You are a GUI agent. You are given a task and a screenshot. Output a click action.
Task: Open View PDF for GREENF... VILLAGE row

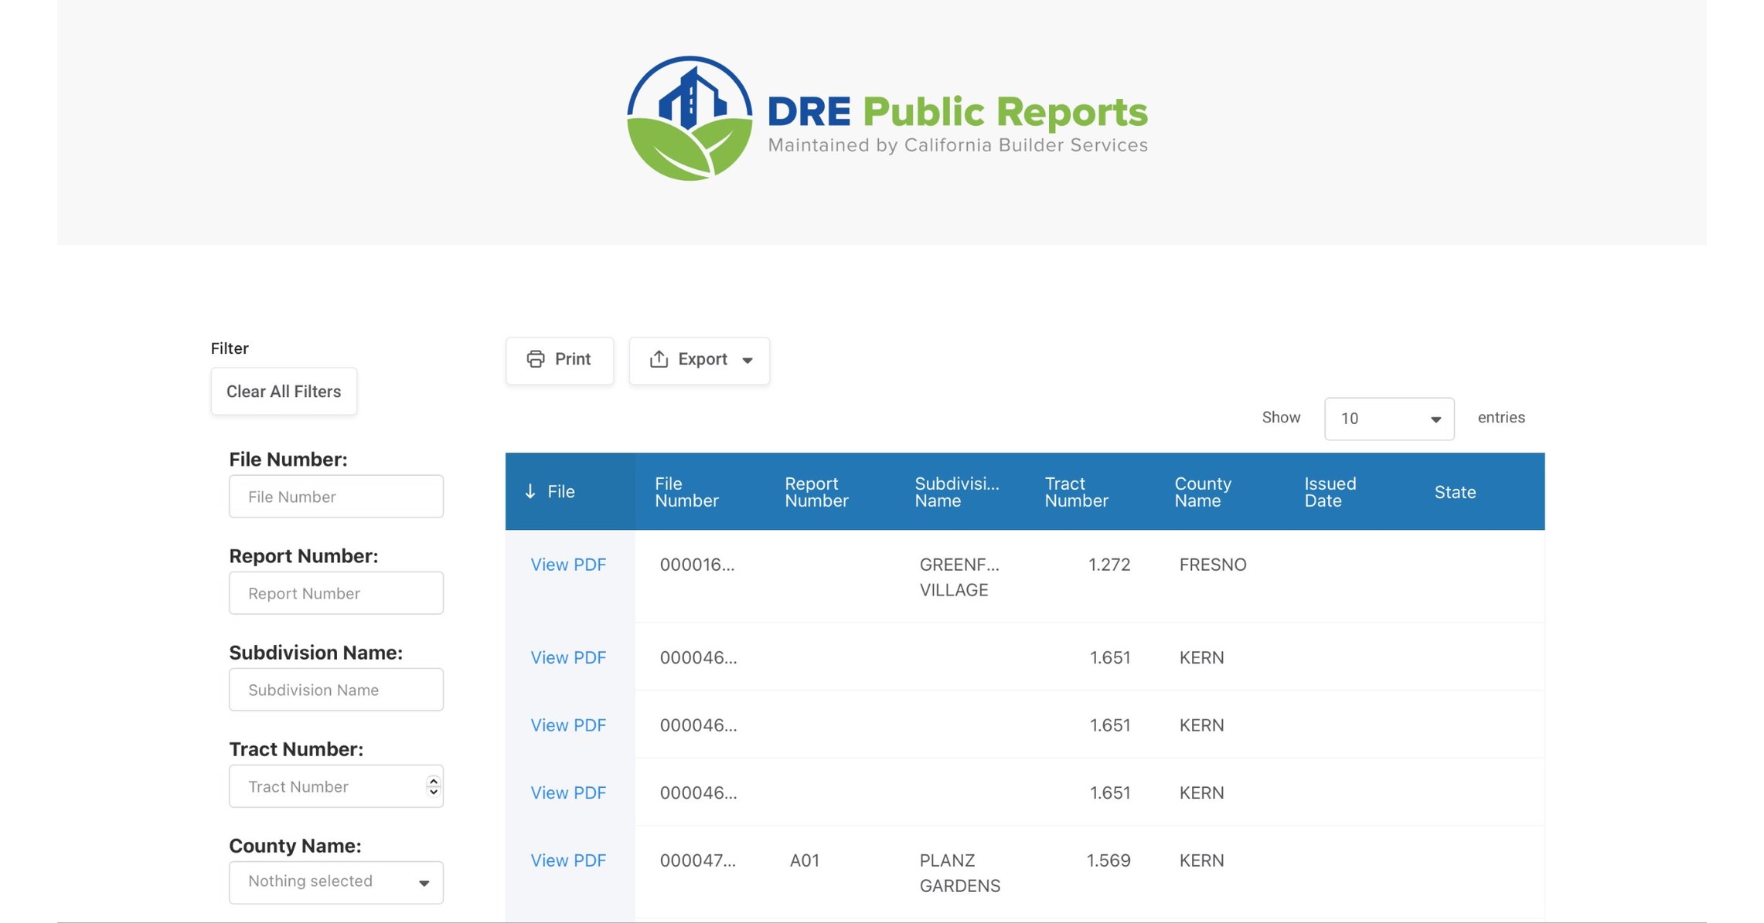pyautogui.click(x=567, y=565)
